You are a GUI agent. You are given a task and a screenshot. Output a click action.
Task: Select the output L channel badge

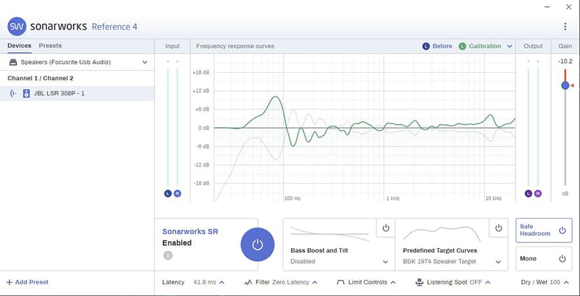click(528, 193)
